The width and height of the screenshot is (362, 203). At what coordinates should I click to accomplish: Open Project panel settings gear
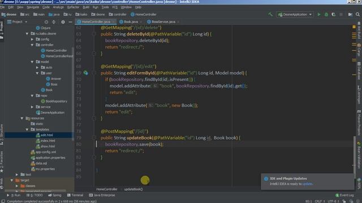(63, 22)
